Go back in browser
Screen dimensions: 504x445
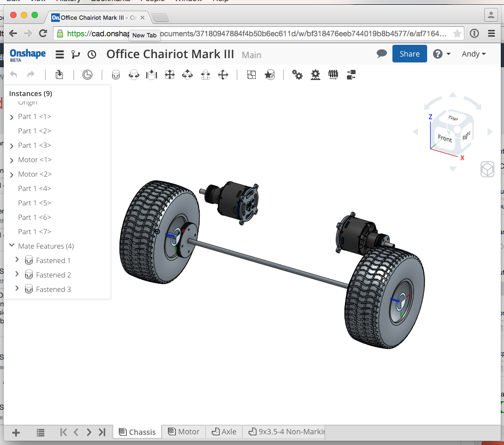click(13, 34)
